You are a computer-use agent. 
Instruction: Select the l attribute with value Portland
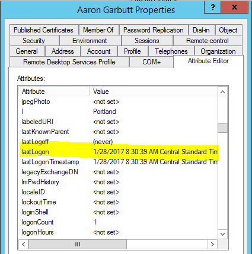[118, 112]
